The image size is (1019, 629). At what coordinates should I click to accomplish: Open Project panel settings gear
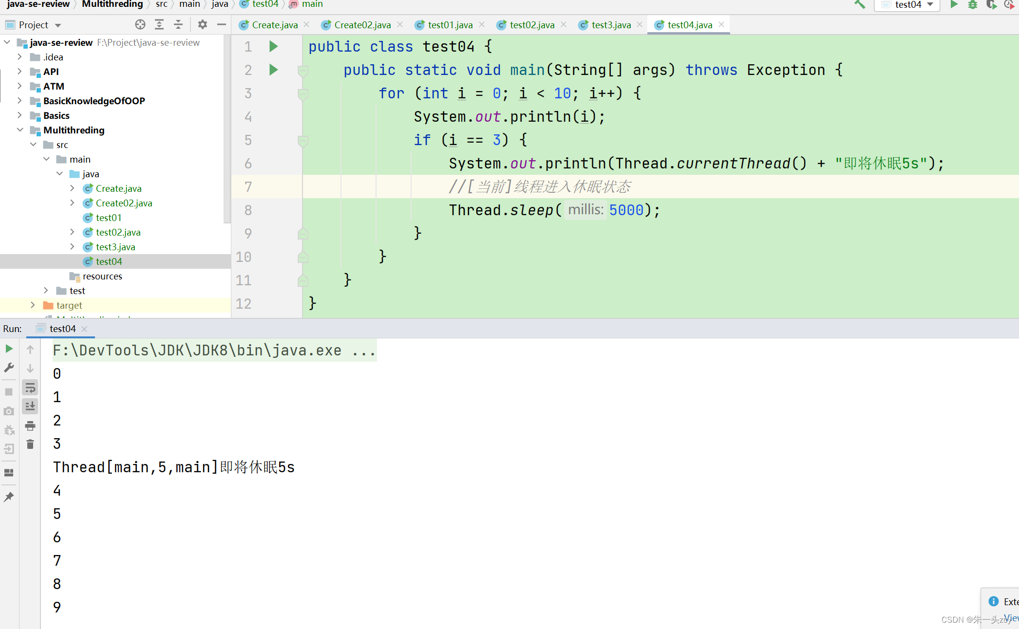tap(203, 24)
